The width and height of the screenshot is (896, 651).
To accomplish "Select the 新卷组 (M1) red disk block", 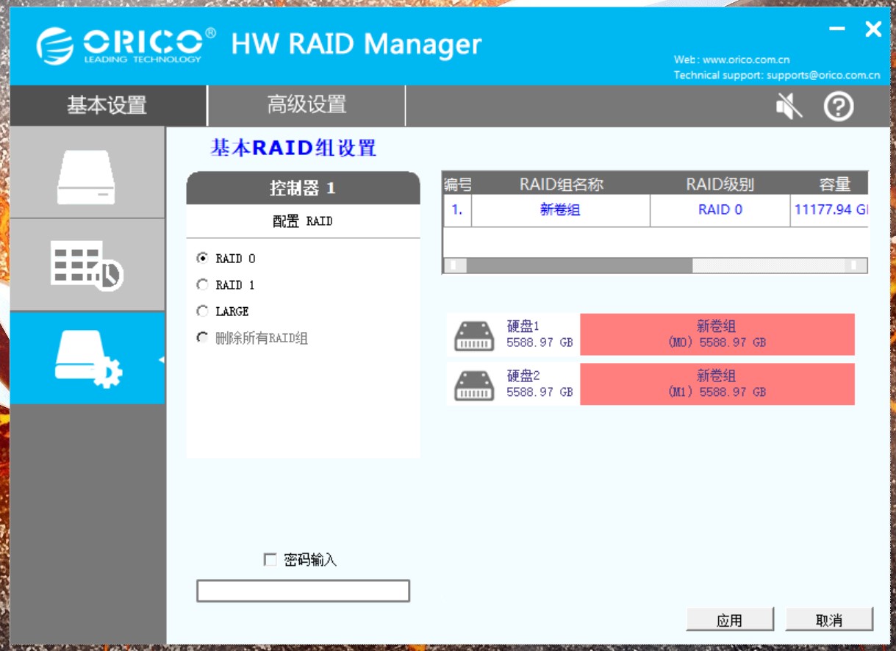I will [717, 384].
